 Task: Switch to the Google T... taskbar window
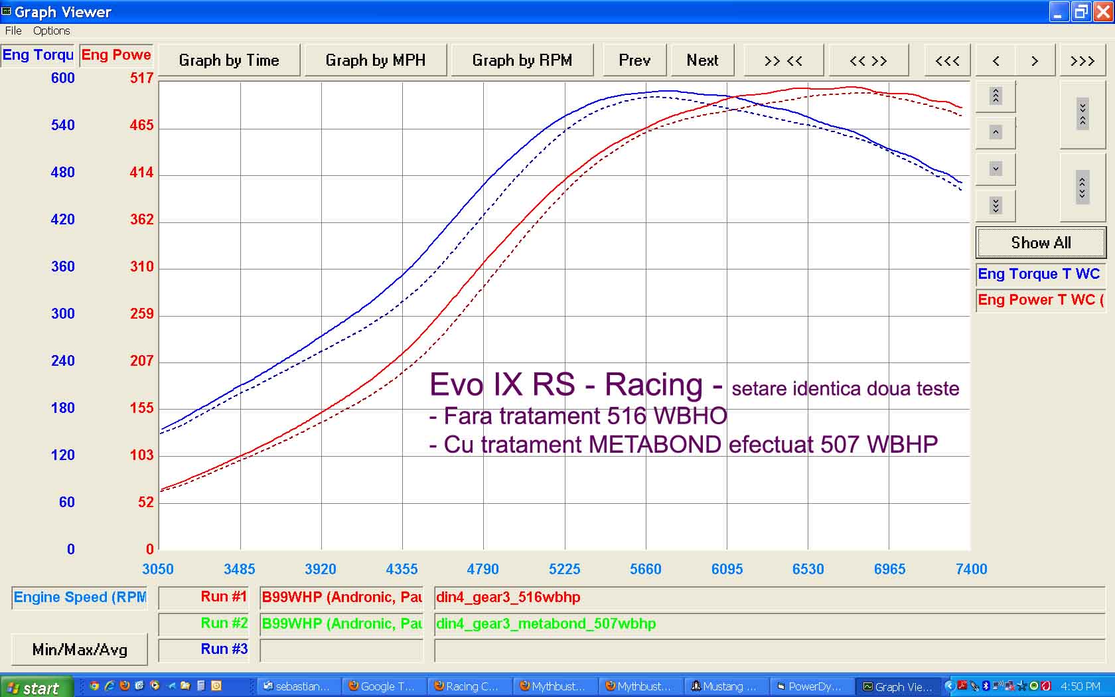point(385,686)
